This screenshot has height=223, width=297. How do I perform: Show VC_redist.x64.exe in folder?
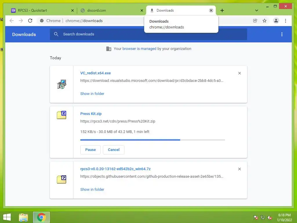click(92, 94)
